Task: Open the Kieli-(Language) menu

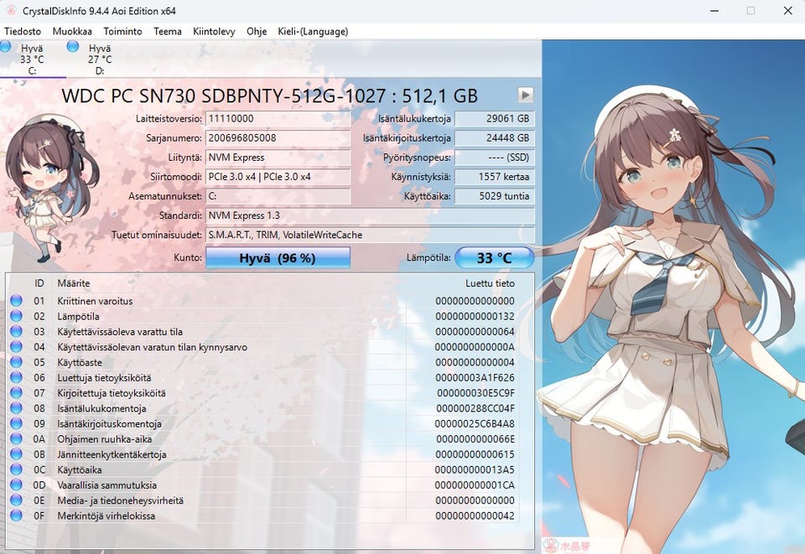Action: pyautogui.click(x=313, y=31)
